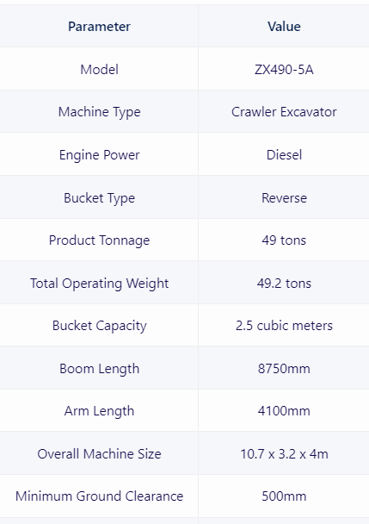The width and height of the screenshot is (369, 524).
Task: Click the Machine Type label
Action: (x=99, y=112)
